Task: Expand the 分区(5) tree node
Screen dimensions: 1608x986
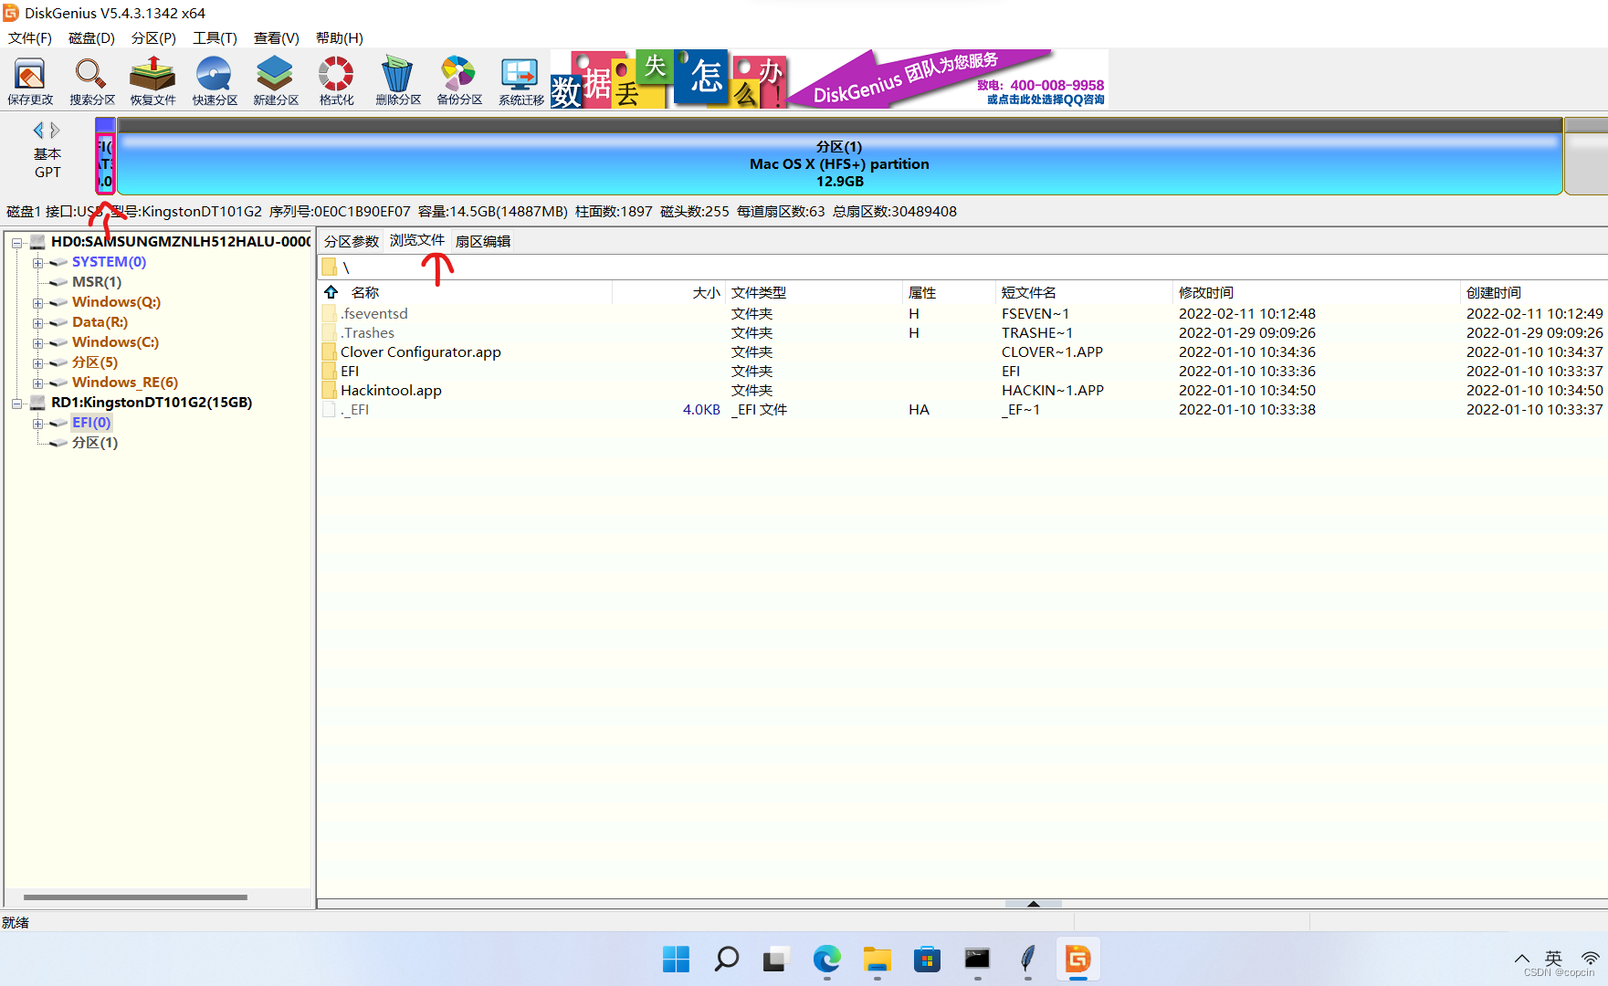Action: click(38, 363)
